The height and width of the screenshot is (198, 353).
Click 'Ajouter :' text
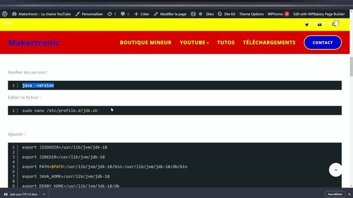tap(17, 134)
